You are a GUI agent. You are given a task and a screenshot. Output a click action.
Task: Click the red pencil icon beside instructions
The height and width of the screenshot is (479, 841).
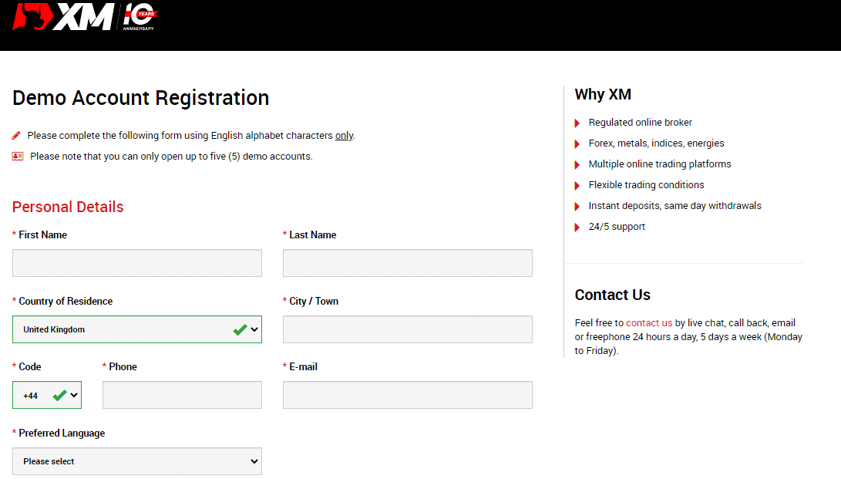click(x=17, y=136)
